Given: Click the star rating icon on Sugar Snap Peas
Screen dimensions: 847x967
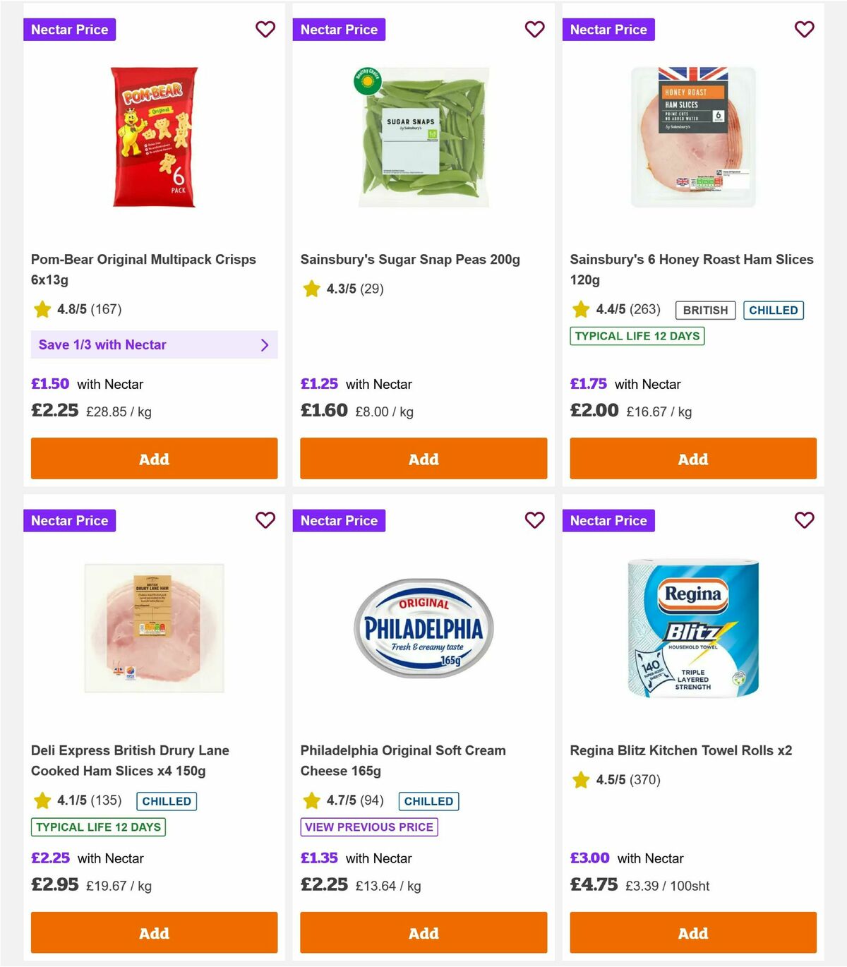Looking at the screenshot, I should [311, 288].
